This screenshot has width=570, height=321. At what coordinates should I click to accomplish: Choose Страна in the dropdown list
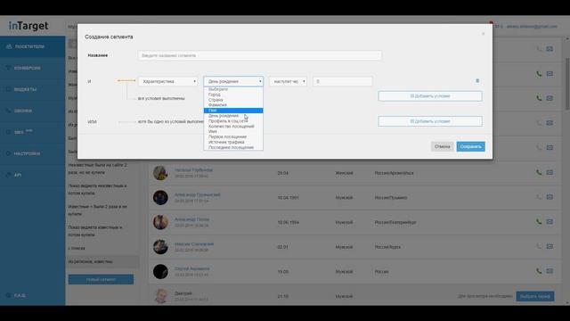(233, 100)
